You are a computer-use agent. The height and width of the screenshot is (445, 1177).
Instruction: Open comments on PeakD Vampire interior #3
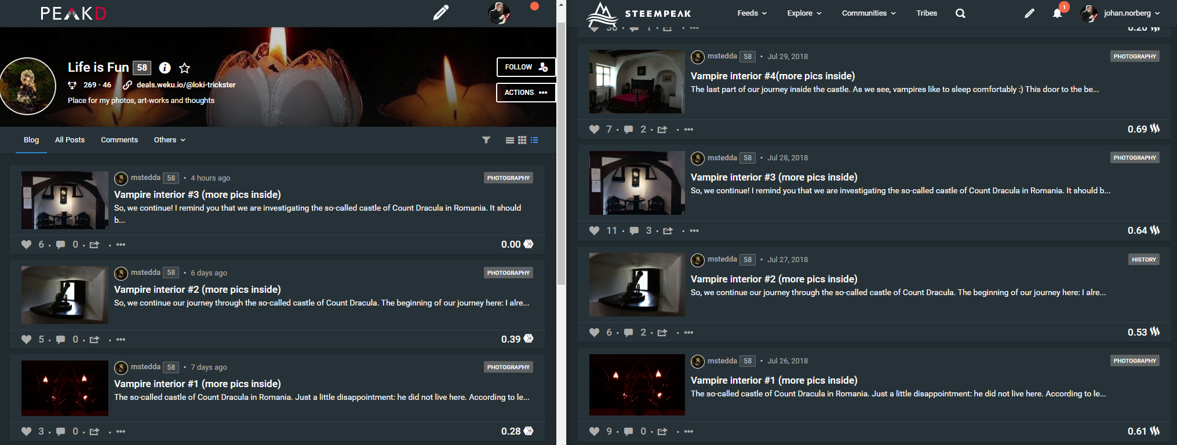click(x=61, y=245)
